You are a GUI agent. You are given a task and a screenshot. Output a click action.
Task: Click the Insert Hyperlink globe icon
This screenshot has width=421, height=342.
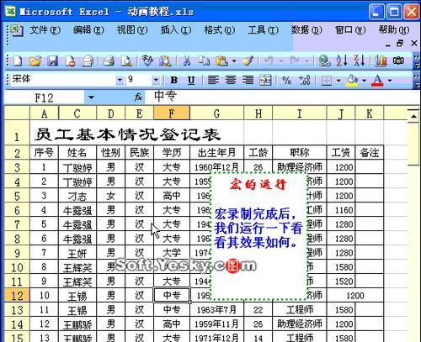click(325, 61)
